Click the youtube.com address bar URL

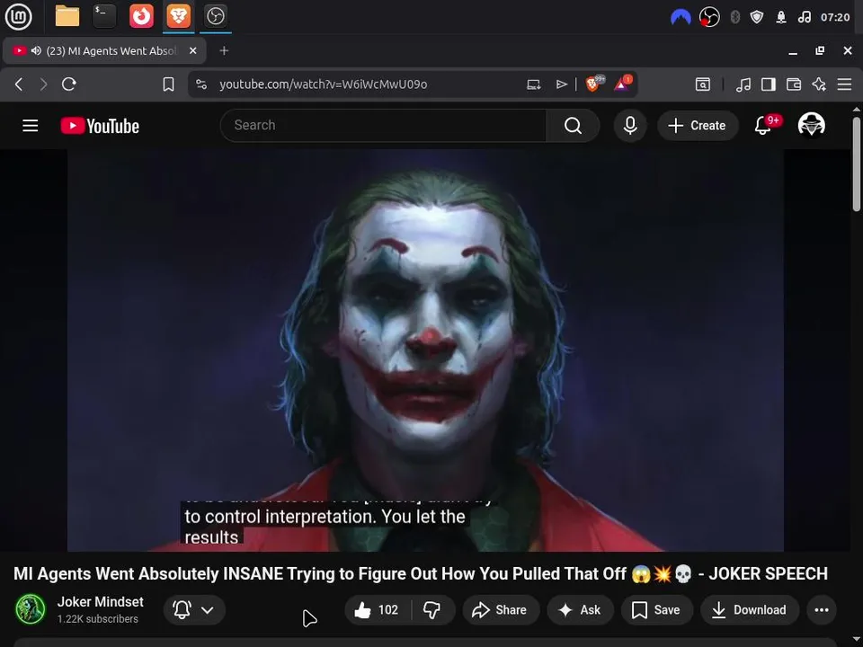click(323, 84)
